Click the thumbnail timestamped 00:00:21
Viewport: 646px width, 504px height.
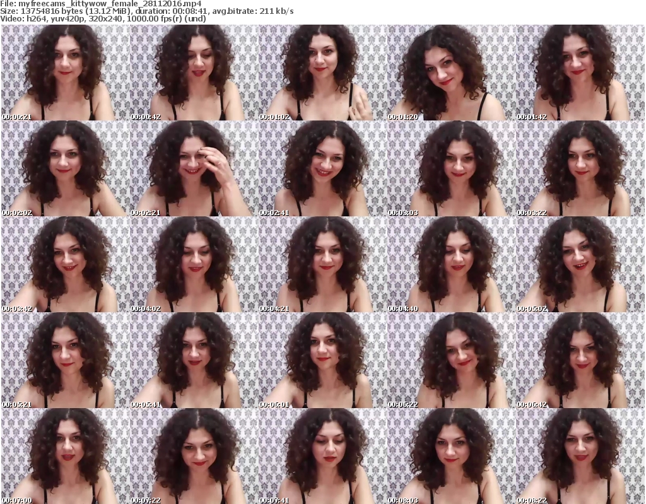pyautogui.click(x=64, y=73)
